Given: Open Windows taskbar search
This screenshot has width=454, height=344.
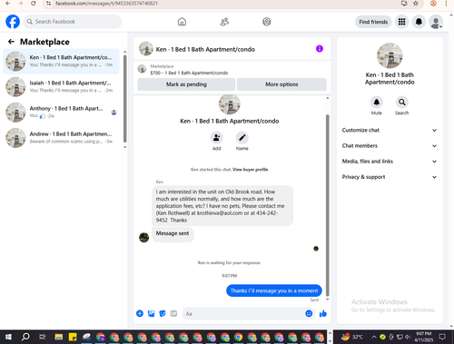Looking at the screenshot, I should (25, 337).
